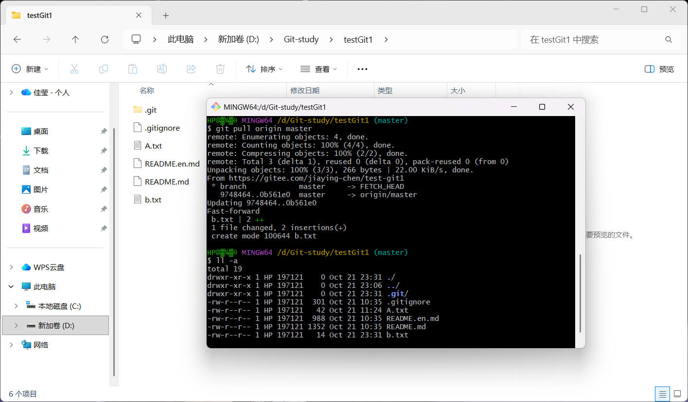688x402 pixels.
Task: Expand the 本地磁盘 (C:) node
Action: (16, 306)
